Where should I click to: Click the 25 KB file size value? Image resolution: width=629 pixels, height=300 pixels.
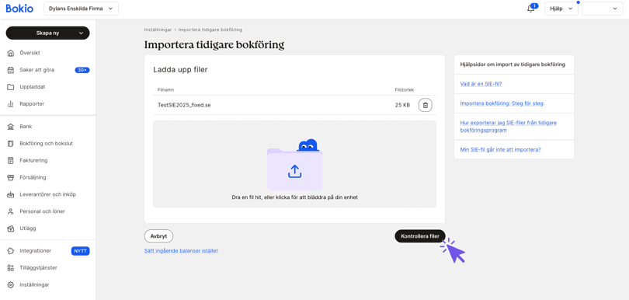point(402,105)
